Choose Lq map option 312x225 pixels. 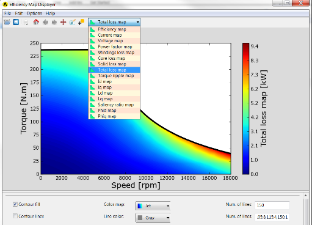114,99
